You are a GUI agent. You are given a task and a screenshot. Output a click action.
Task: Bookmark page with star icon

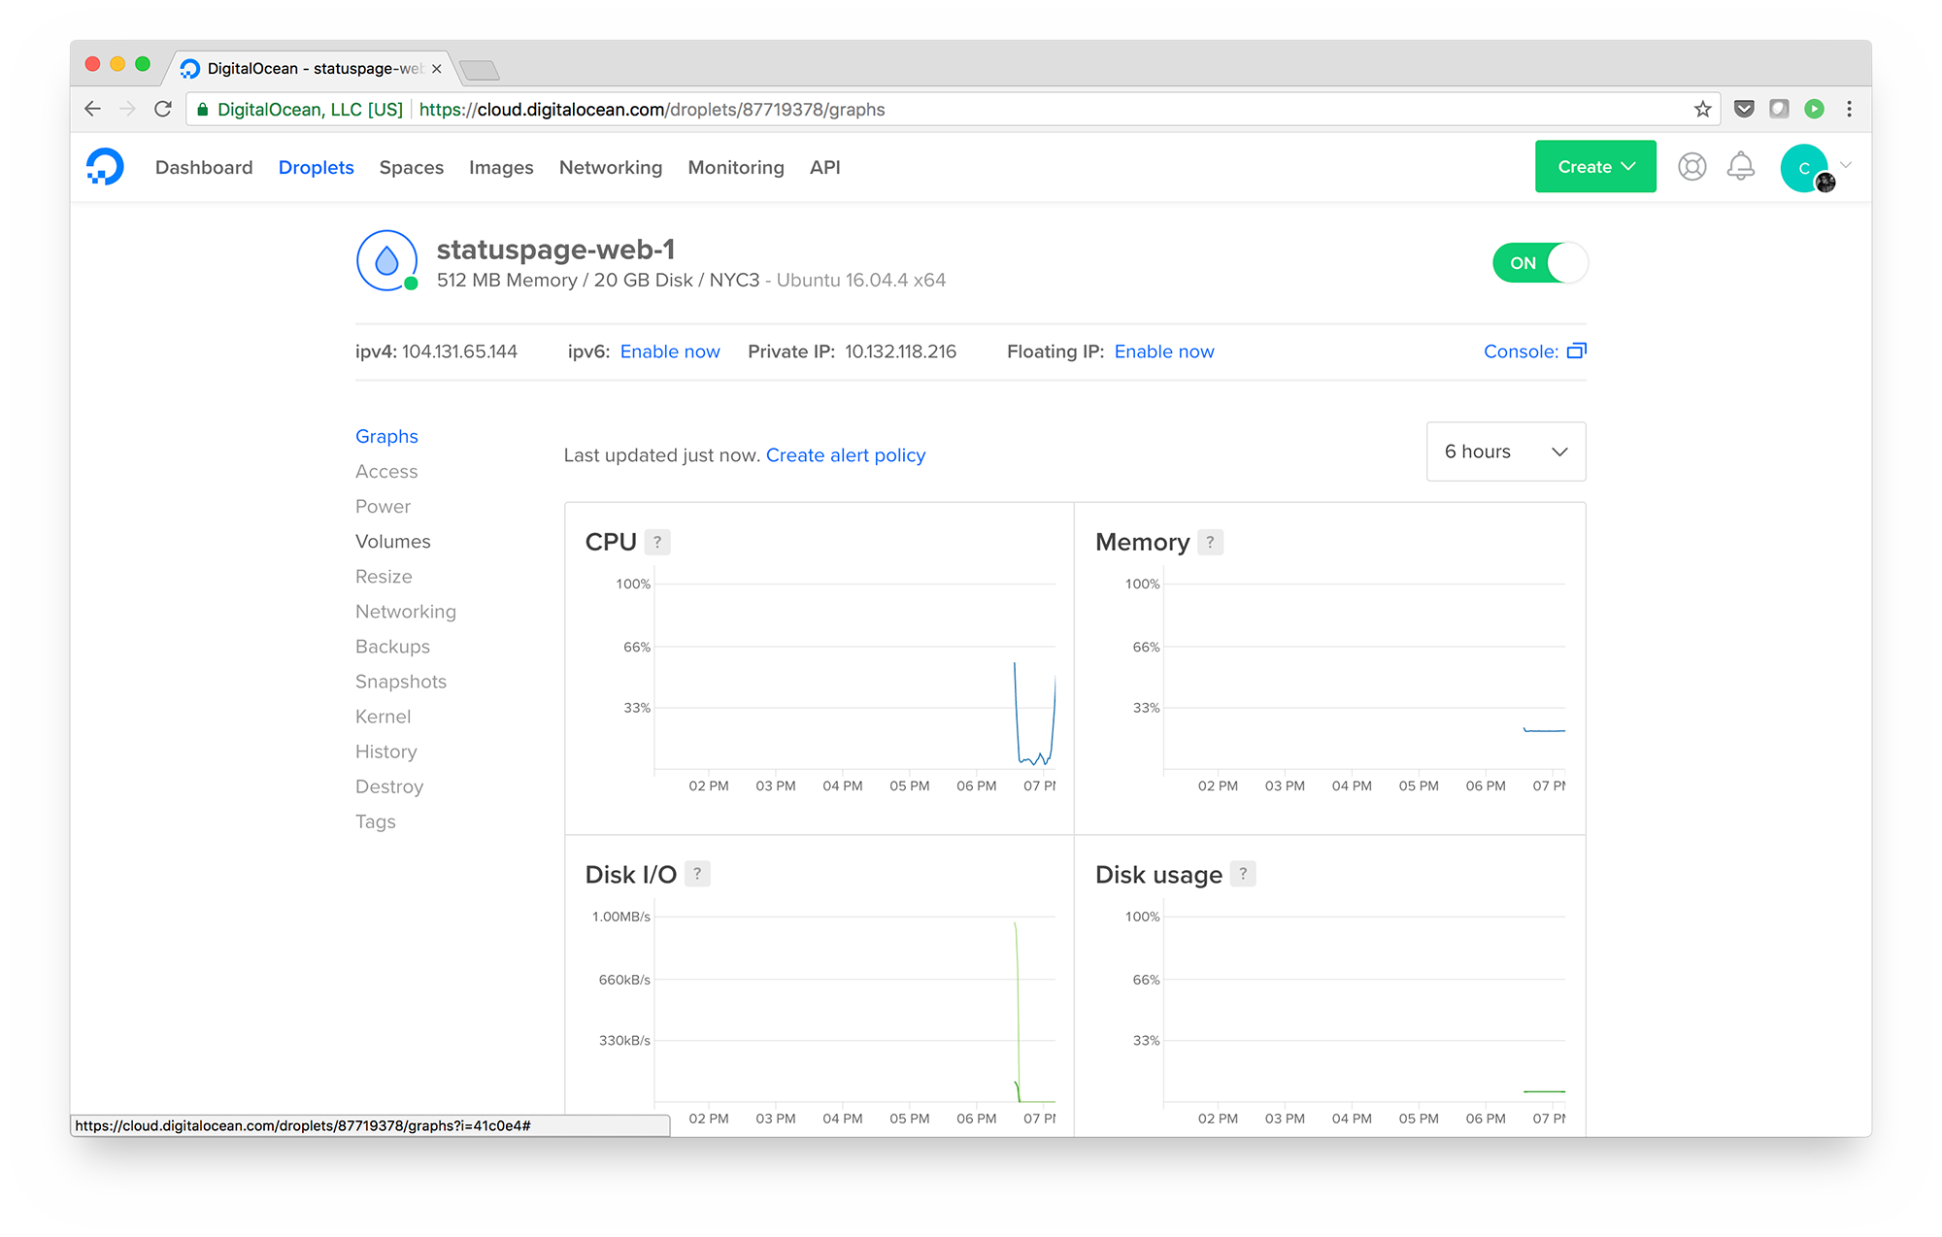tap(1702, 109)
